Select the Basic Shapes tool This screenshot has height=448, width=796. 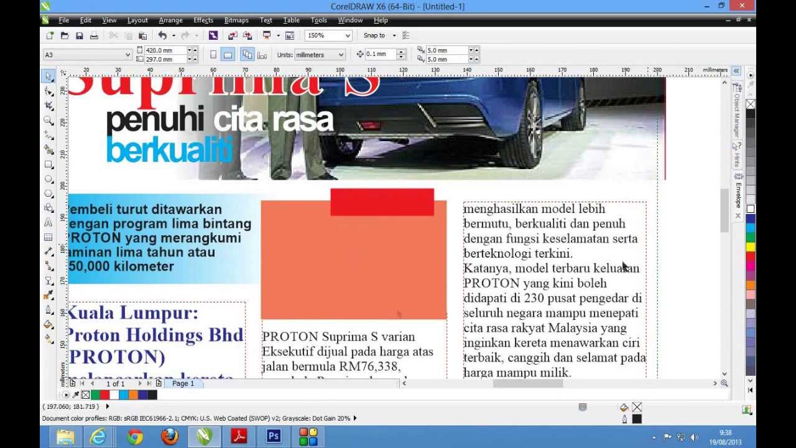(49, 208)
